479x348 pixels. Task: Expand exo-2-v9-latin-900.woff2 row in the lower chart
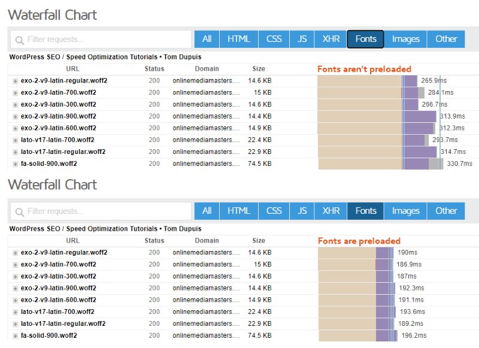point(15,288)
